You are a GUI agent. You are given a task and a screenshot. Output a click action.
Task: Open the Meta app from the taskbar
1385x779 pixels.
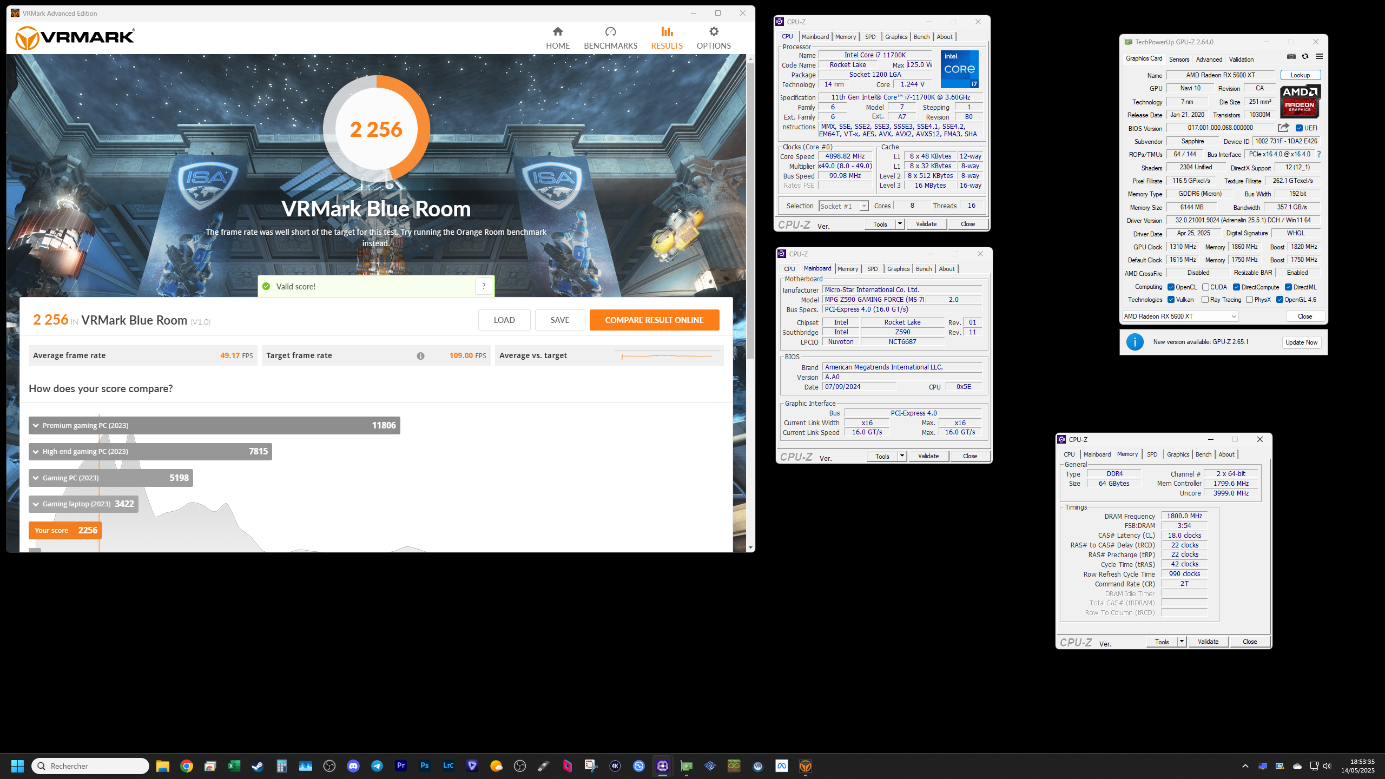782,766
